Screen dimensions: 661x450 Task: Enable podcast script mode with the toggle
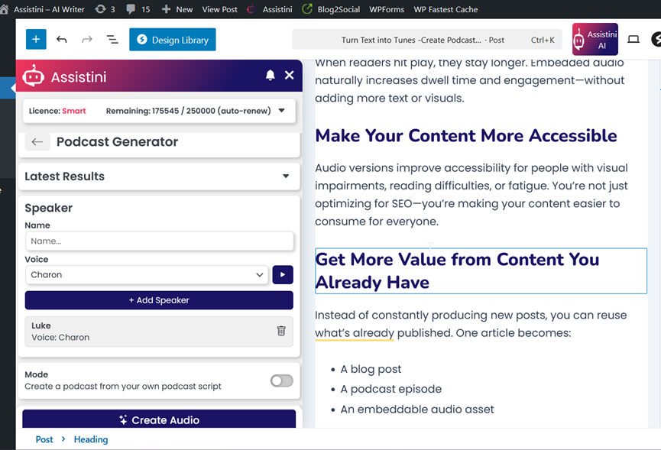tap(280, 380)
